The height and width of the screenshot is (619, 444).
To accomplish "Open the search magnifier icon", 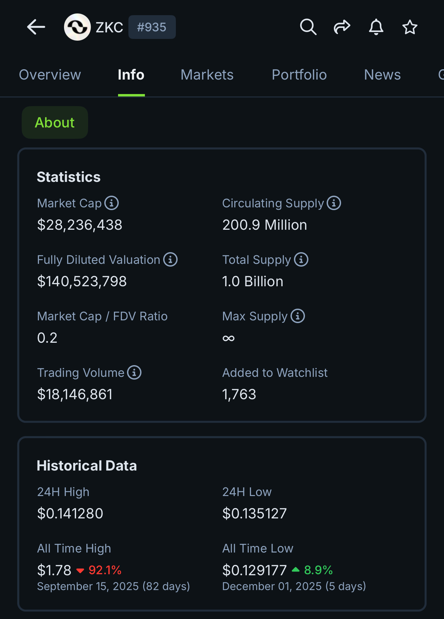I will [x=308, y=27].
